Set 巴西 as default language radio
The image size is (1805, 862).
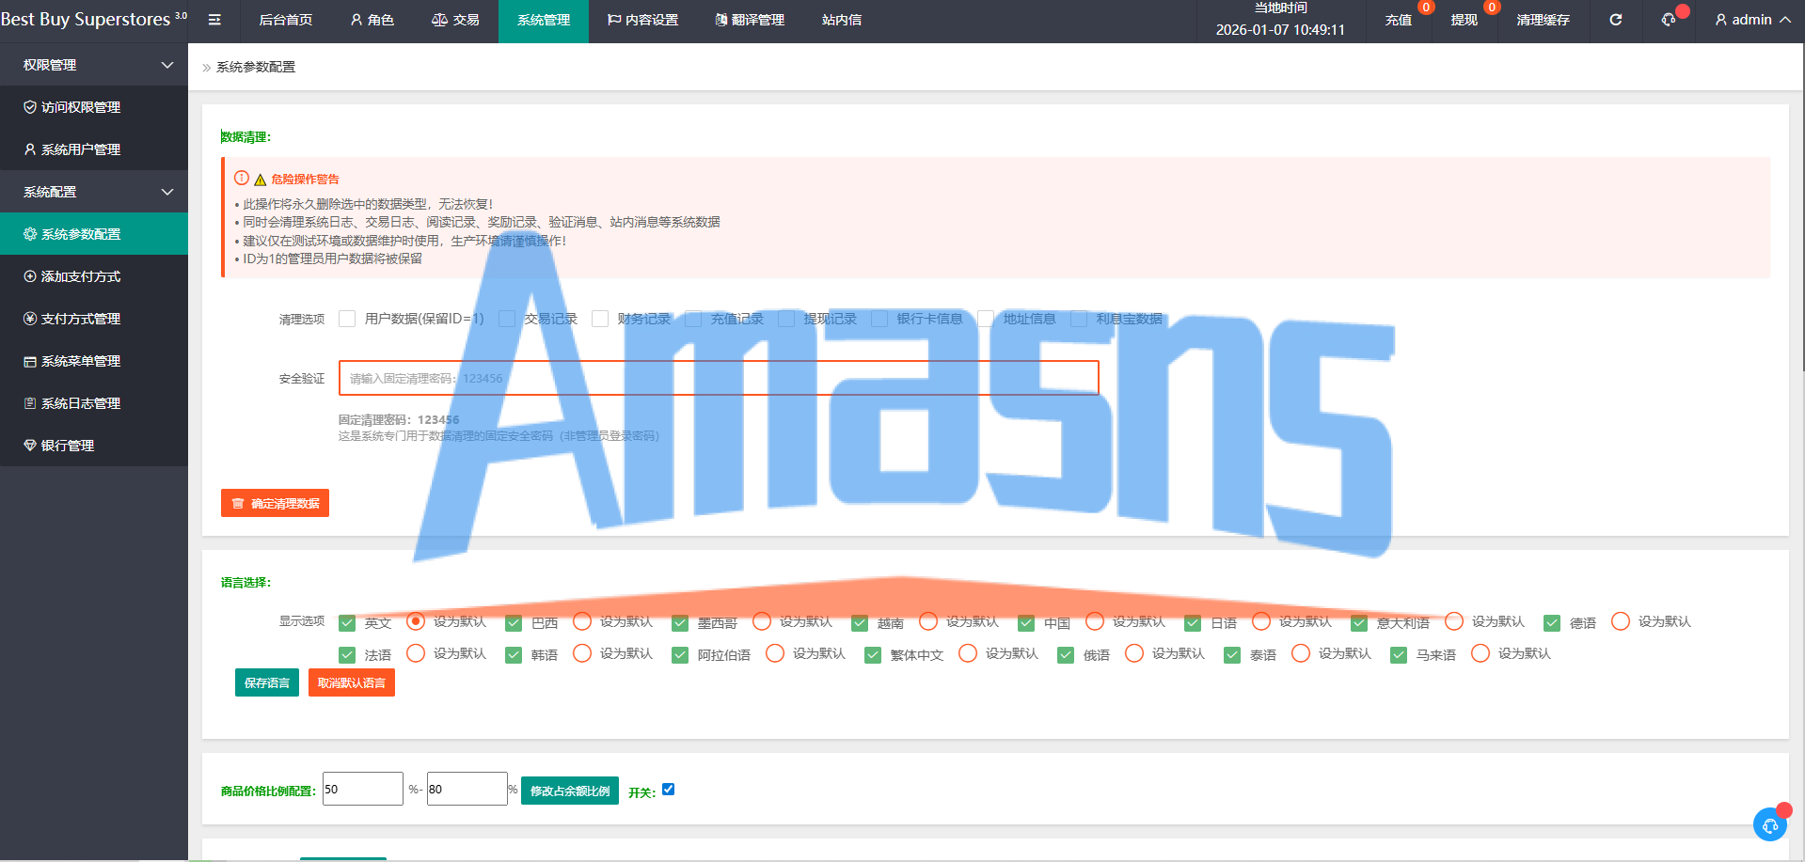(x=582, y=621)
